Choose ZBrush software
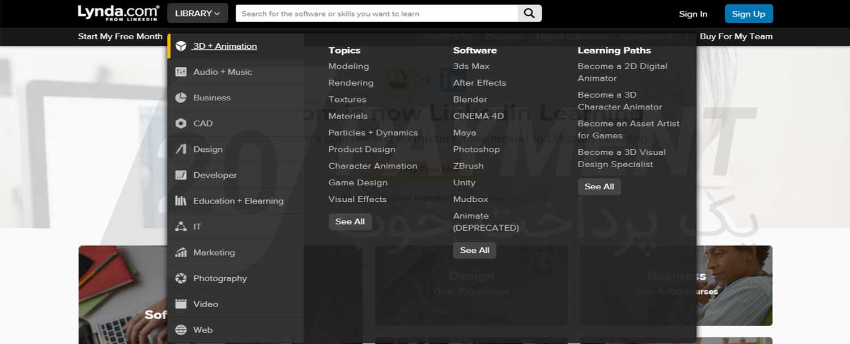850x344 pixels. (469, 166)
